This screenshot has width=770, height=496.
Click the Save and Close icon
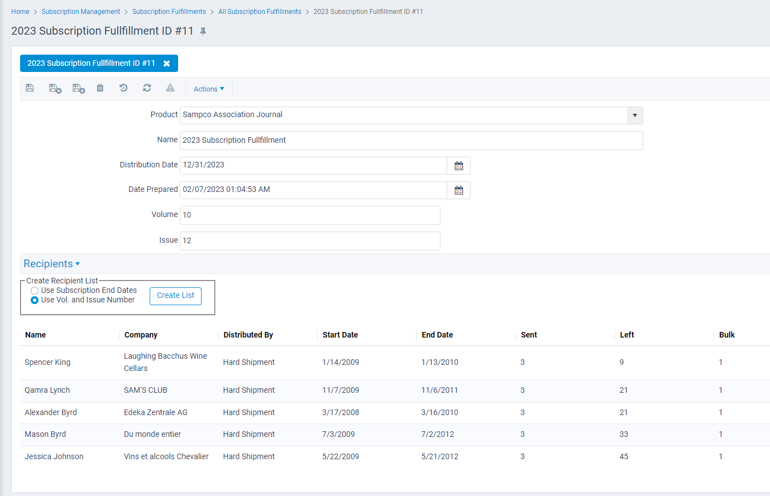coord(55,88)
